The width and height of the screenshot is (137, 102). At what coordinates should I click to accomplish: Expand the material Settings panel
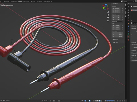click(134, 50)
